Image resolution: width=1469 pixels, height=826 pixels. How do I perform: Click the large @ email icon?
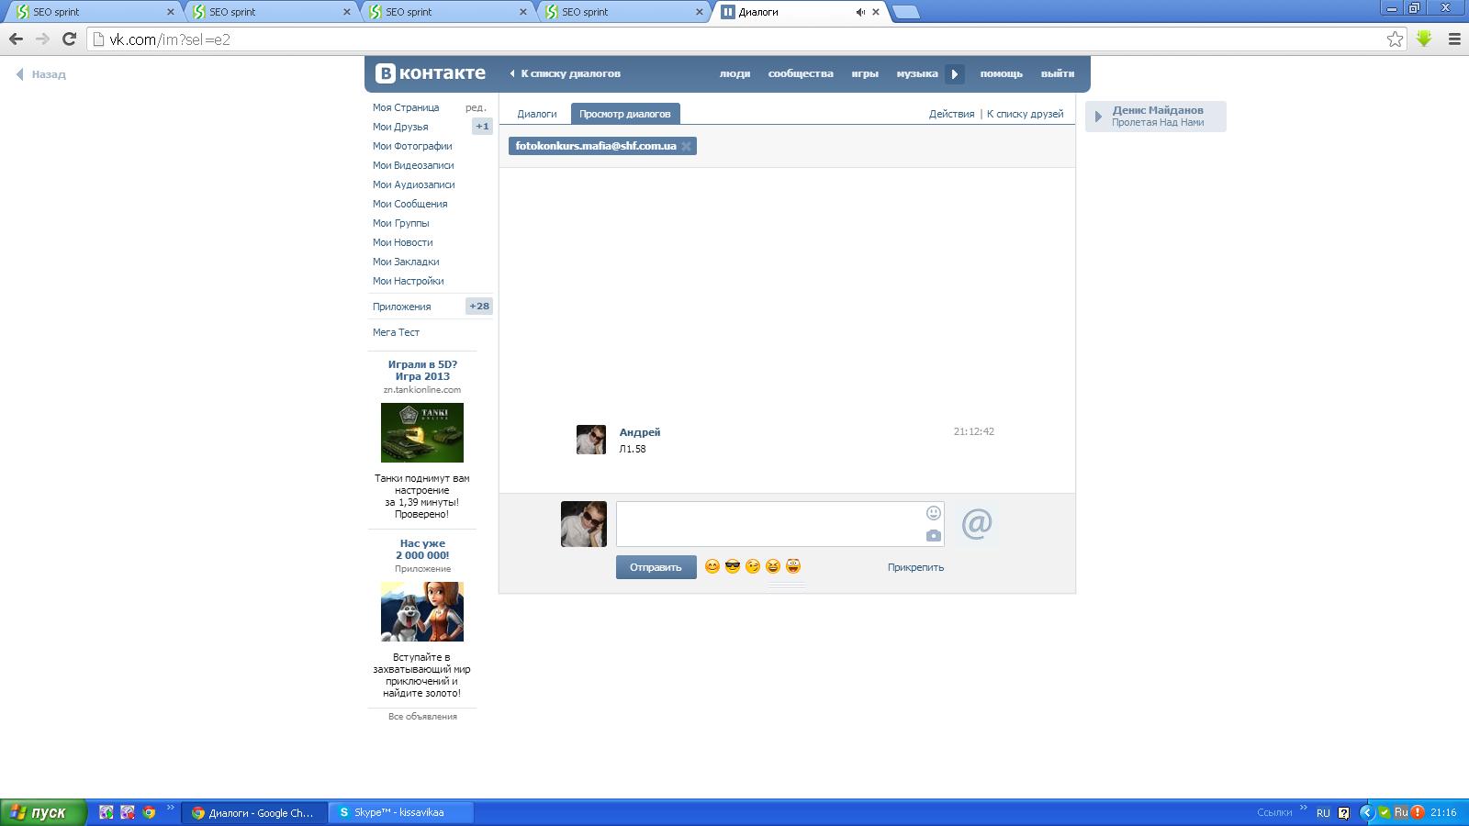[977, 524]
